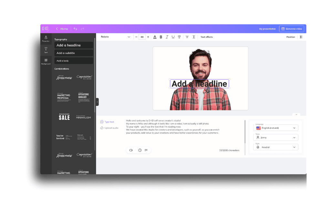This screenshot has width=331, height=216.
Task: Open the Presenter sidebar panel
Action: tap(46, 39)
